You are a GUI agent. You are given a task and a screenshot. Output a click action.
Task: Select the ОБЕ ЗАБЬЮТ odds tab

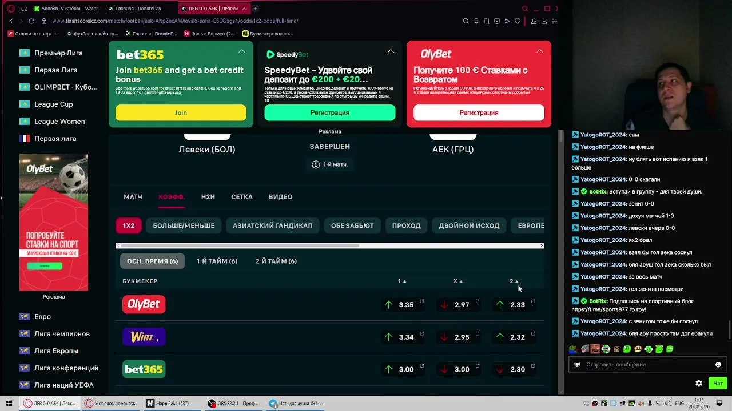pos(352,225)
